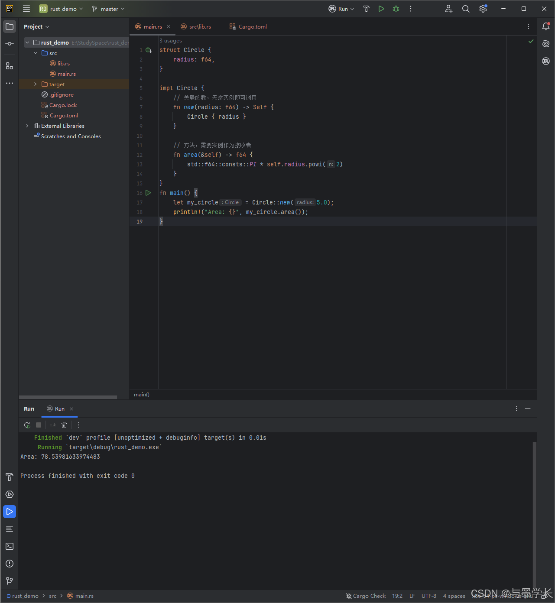Switch to the src\lib.rs editor tab

point(196,26)
